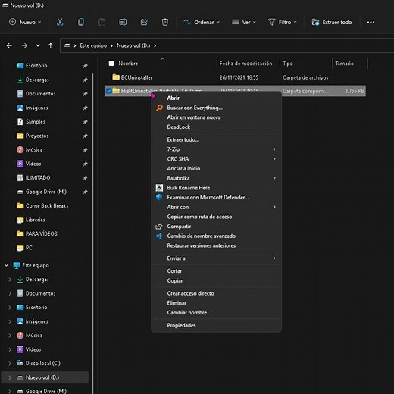Sort by the Tamaño column header

344,64
